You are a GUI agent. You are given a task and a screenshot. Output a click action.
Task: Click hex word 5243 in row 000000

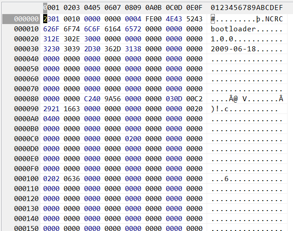point(194,19)
